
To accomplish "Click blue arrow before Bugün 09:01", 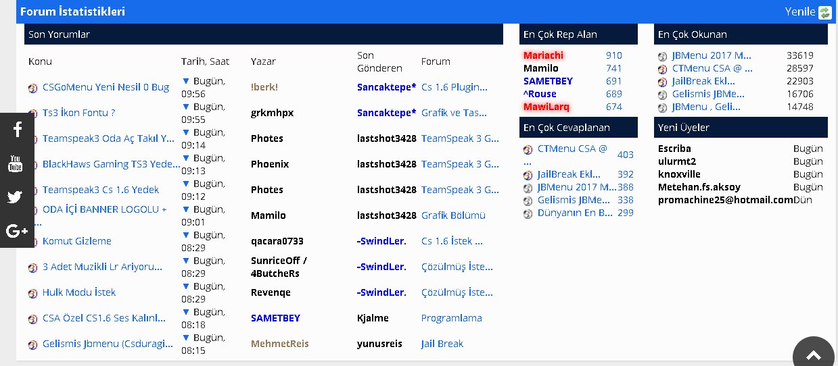I will click(x=186, y=209).
